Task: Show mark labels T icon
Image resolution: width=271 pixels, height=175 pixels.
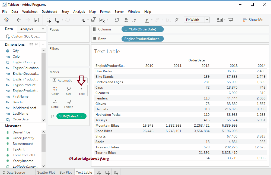Action: pyautogui.click(x=168, y=20)
